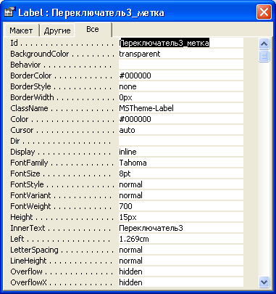Click the BorderStyle field showing none
The height and width of the screenshot is (294, 276).
point(181,86)
